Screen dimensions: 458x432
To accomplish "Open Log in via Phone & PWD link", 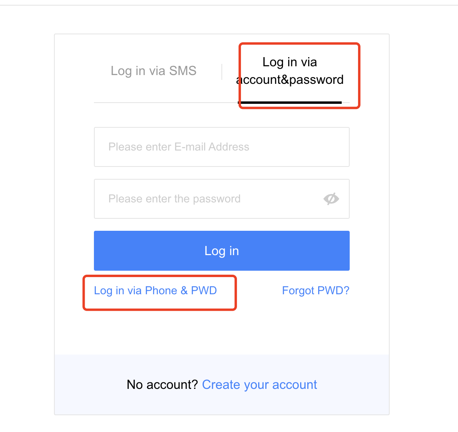I will (x=155, y=291).
